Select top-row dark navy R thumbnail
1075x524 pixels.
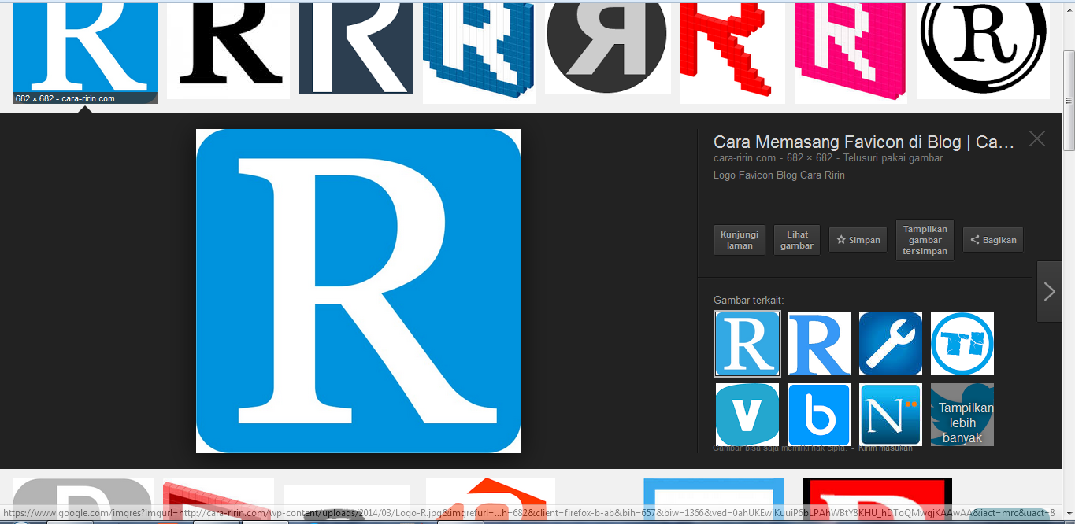pyautogui.click(x=356, y=47)
